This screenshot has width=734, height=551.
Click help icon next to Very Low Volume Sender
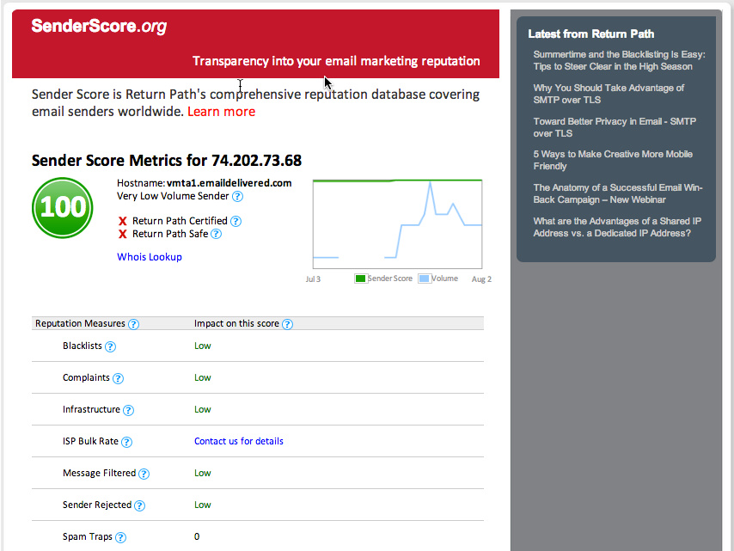237,197
